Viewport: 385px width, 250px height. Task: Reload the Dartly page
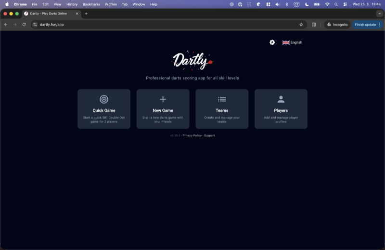tap(24, 25)
